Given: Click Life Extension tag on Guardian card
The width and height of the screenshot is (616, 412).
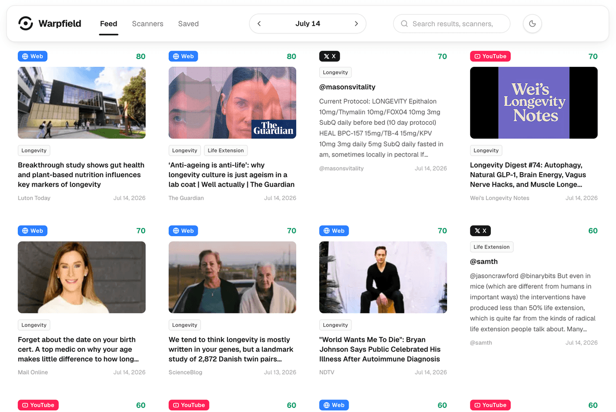Looking at the screenshot, I should (x=226, y=151).
